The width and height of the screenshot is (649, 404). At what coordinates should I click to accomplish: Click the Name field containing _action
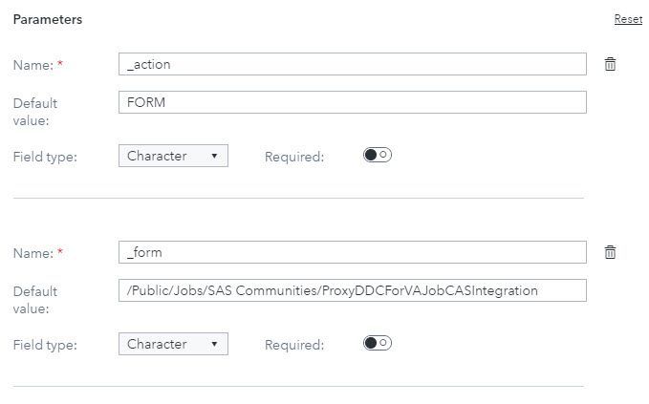pos(352,64)
